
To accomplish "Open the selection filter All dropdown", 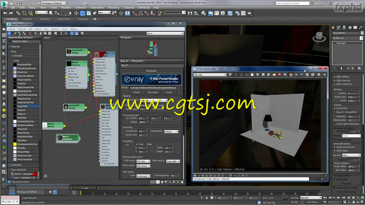I will coord(41,13).
